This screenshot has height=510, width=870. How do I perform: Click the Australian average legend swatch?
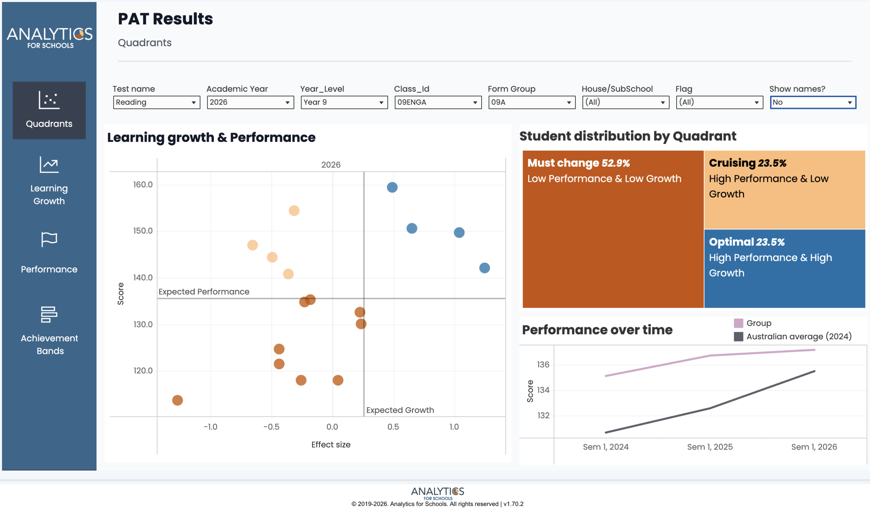[738, 337]
